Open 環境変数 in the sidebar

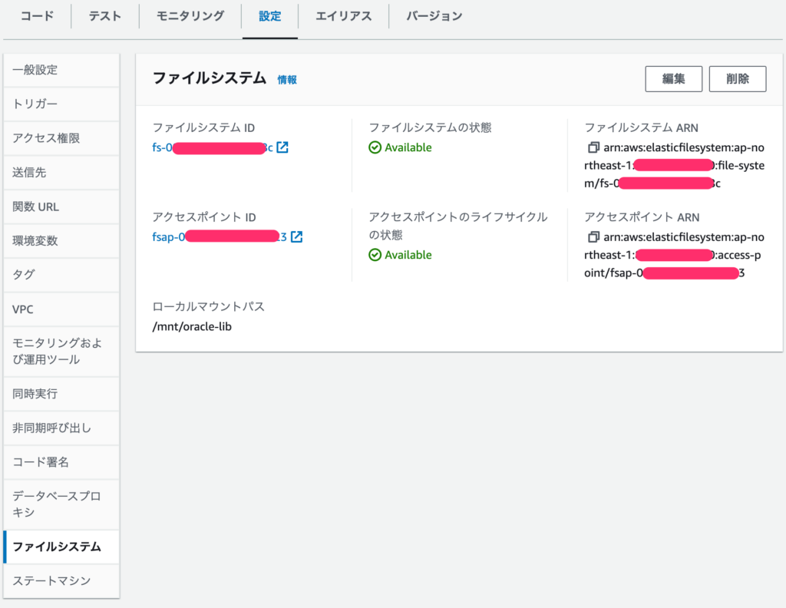pos(61,240)
